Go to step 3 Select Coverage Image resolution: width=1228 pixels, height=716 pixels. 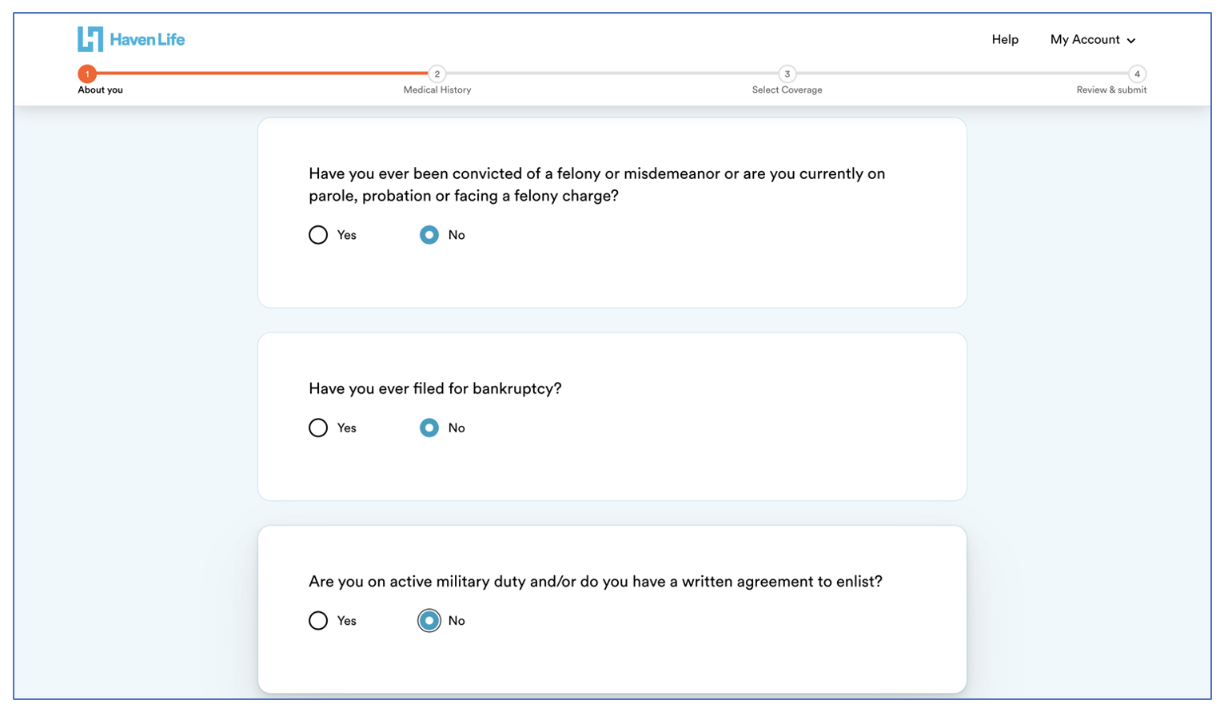(787, 74)
